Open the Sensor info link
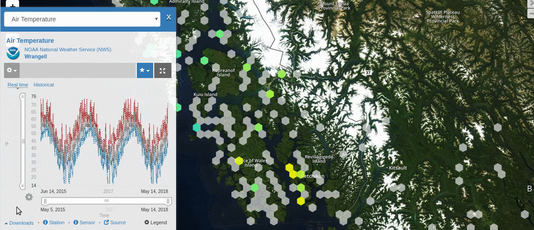The height and width of the screenshot is (230, 534). point(84,222)
